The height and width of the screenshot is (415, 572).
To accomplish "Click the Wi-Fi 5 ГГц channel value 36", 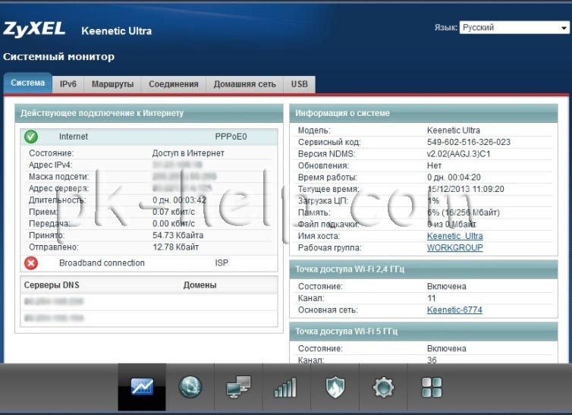I will pyautogui.click(x=432, y=360).
